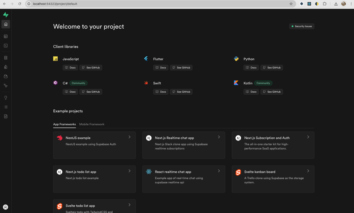The width and height of the screenshot is (354, 213).
Task: Open React DevTools extension icon
Action: pyautogui.click(x=309, y=4)
